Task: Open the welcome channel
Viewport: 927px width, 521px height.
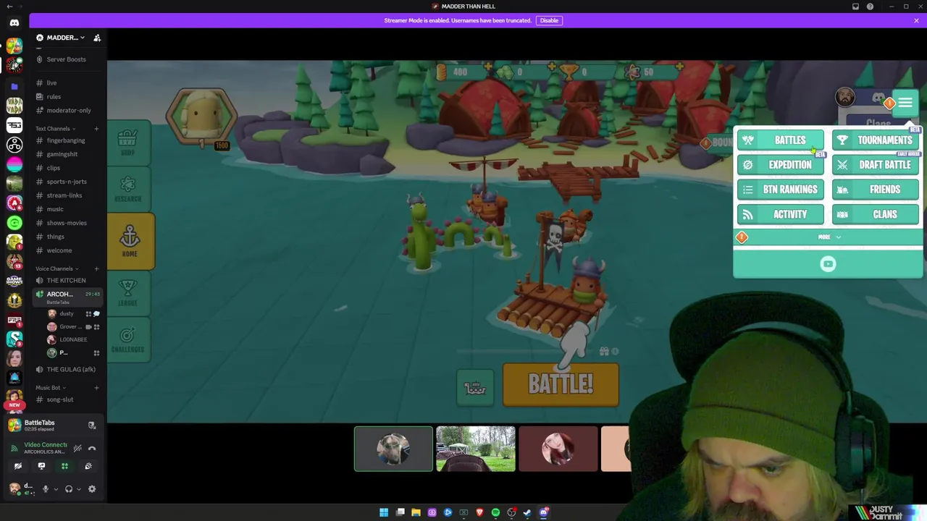Action: coord(68,250)
